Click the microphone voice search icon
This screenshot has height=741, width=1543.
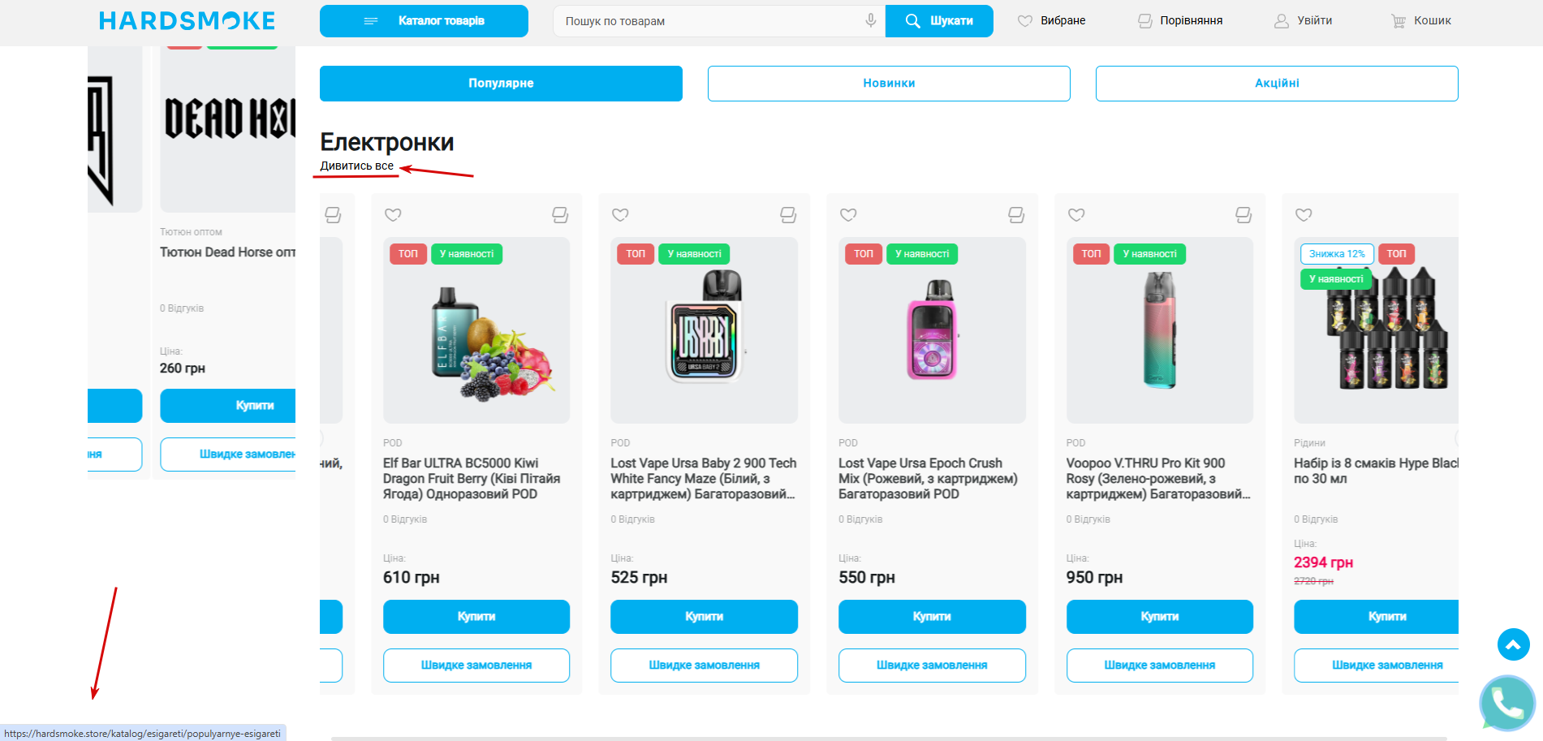870,20
